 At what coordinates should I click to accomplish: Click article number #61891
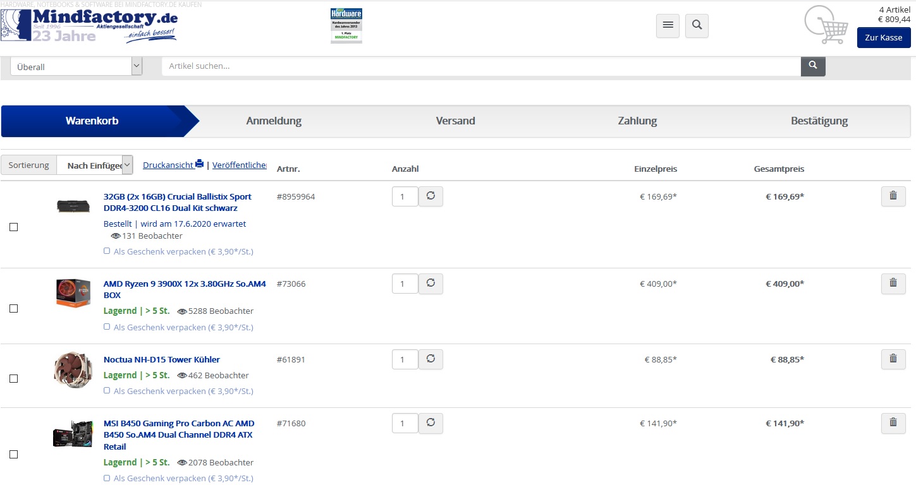point(291,359)
